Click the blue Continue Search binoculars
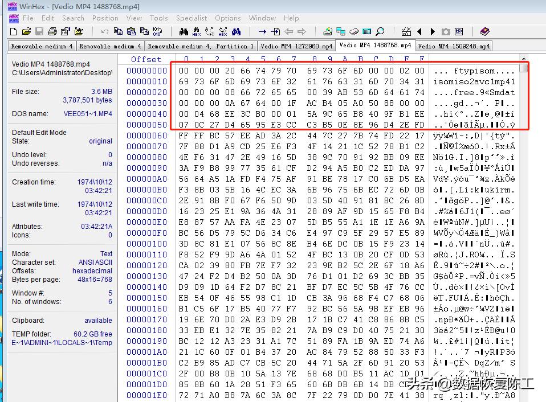The height and width of the screenshot is (402, 546). [x=236, y=32]
